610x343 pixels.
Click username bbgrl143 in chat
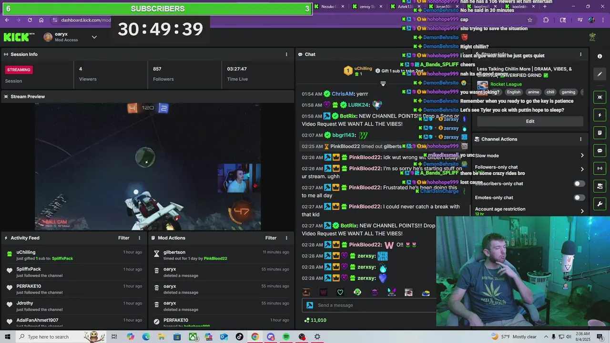tap(344, 135)
